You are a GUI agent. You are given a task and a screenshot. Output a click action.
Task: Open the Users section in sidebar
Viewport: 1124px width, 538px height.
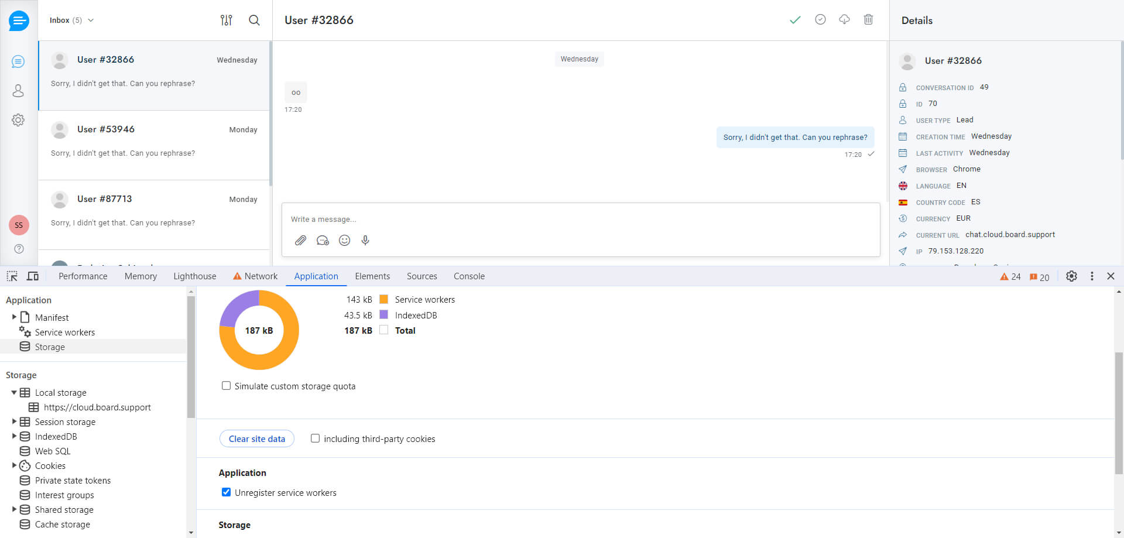(x=18, y=91)
